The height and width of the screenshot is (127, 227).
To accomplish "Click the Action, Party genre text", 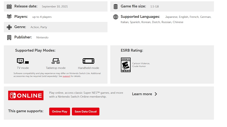I will (39, 27).
